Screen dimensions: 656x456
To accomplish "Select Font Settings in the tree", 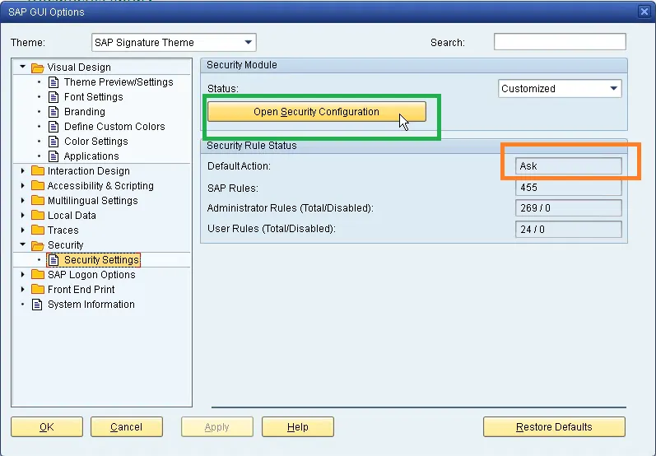I will pyautogui.click(x=94, y=97).
